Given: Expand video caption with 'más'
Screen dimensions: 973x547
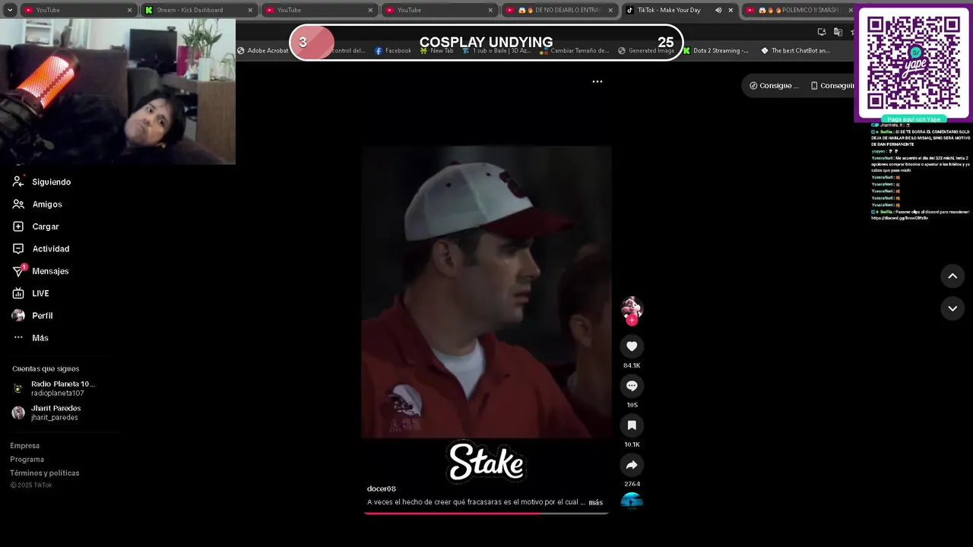Looking at the screenshot, I should point(595,502).
